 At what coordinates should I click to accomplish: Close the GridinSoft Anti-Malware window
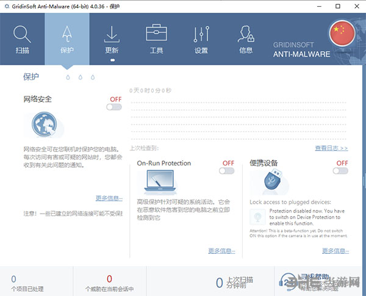357,6
